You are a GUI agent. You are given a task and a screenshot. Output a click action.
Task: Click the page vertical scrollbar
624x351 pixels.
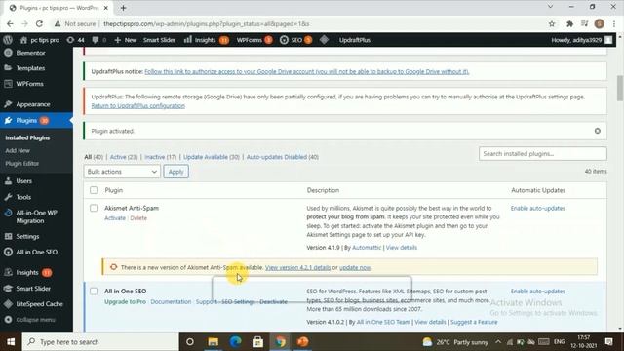pos(620,89)
